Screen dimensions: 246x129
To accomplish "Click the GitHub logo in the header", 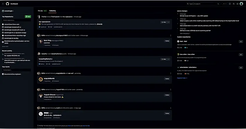I will tap(7, 4).
